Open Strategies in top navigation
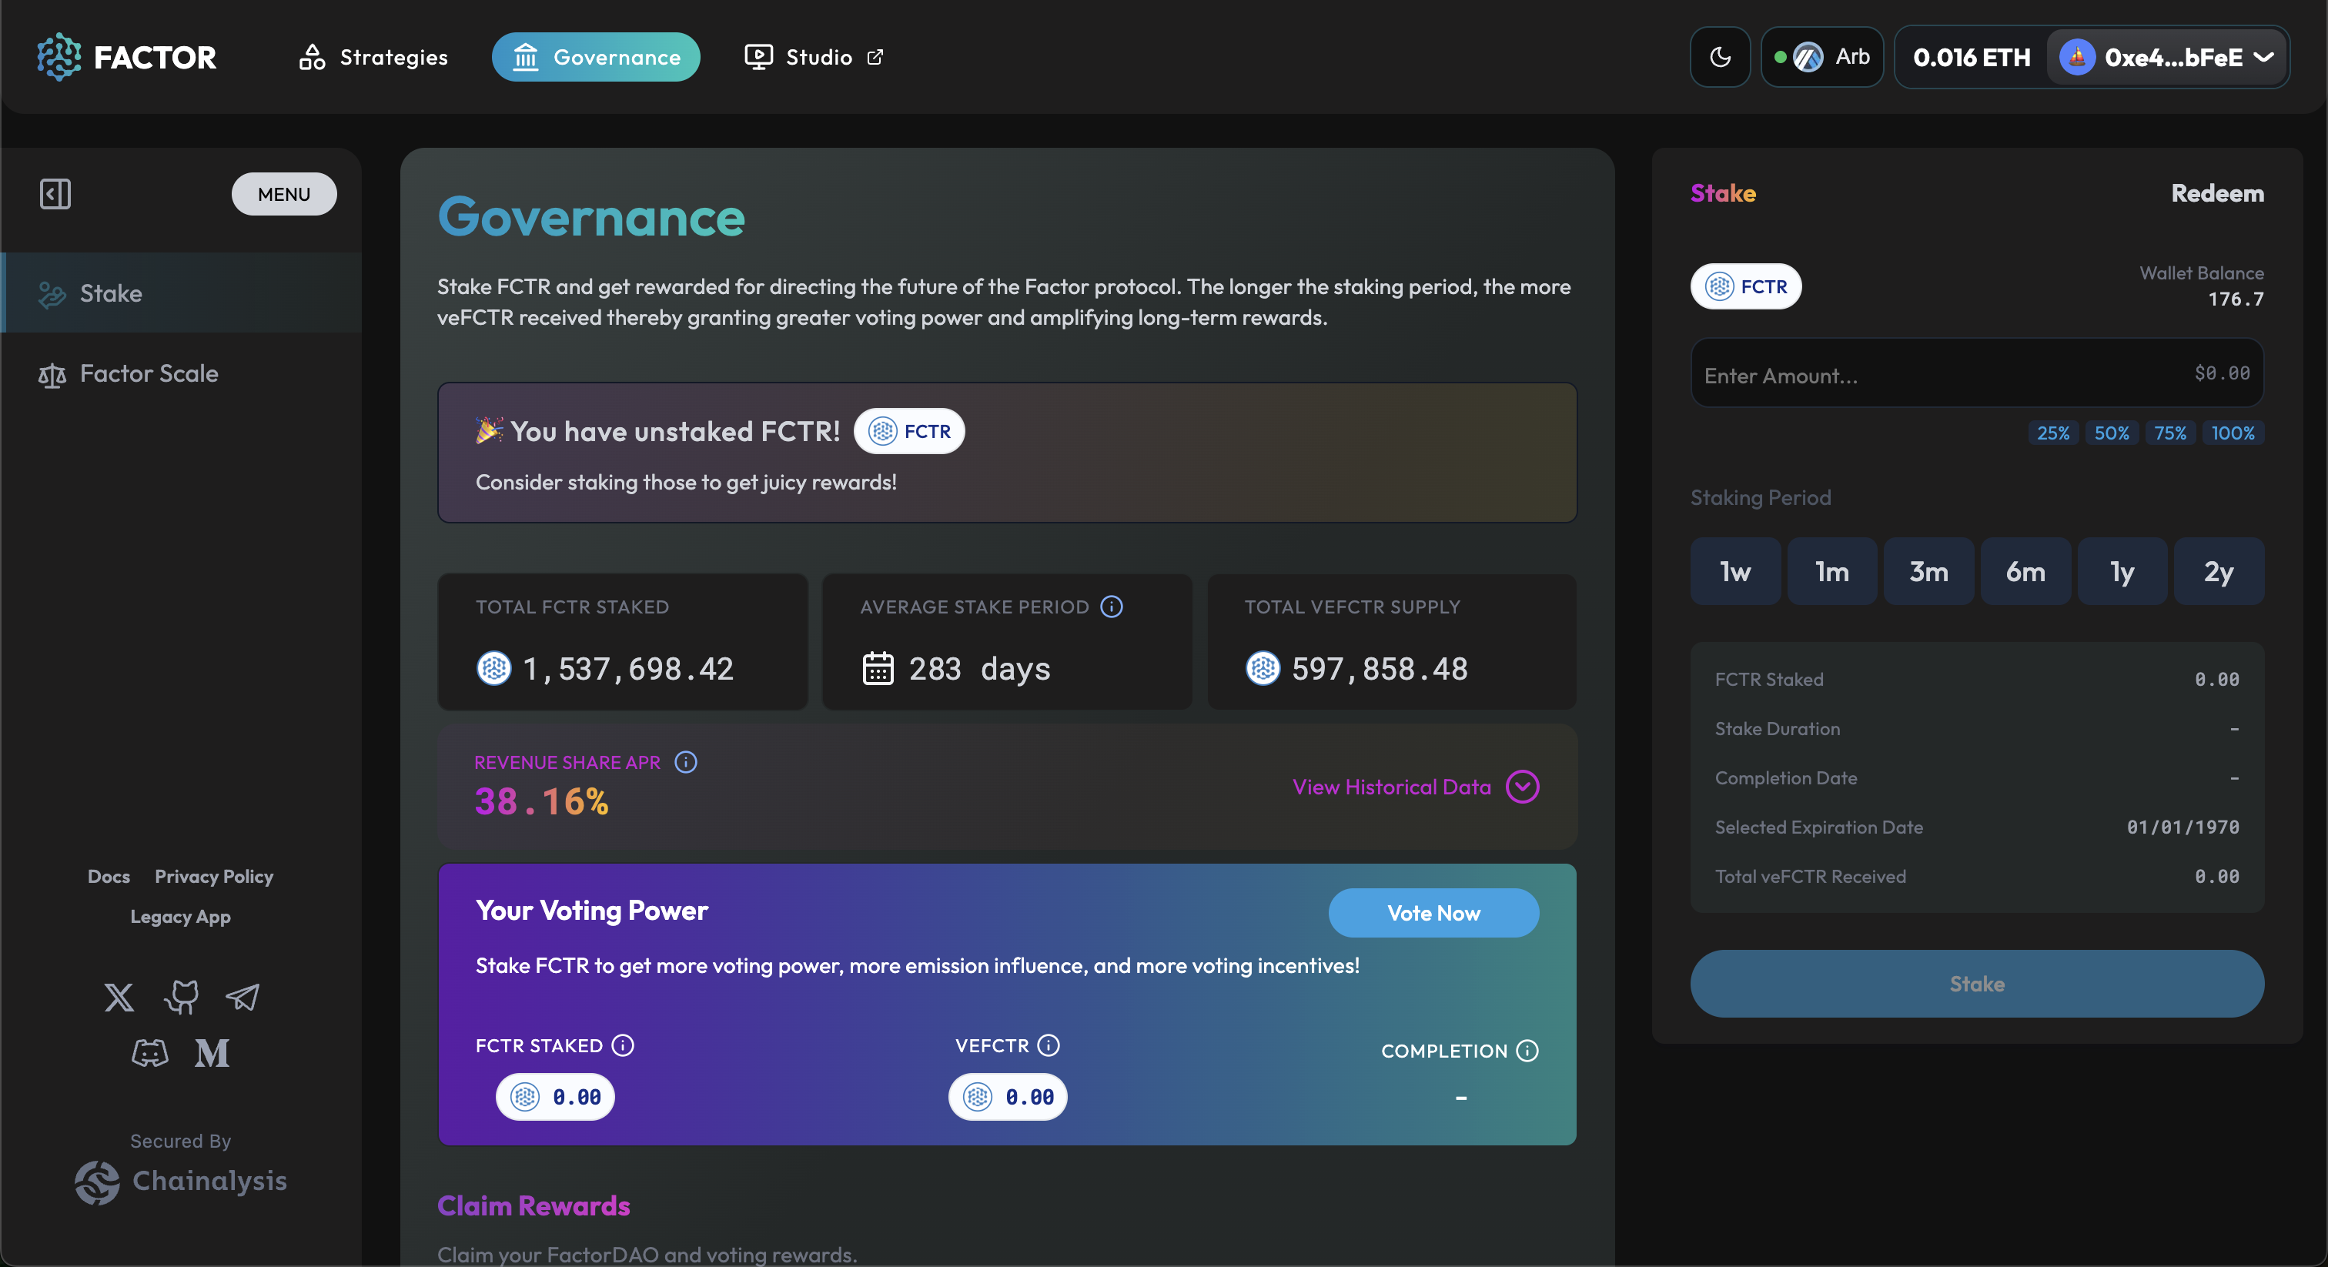Viewport: 2328px width, 1267px height. point(373,57)
